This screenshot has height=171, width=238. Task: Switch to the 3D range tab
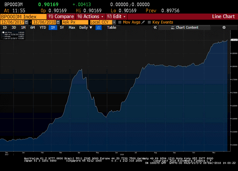click(x=14, y=27)
